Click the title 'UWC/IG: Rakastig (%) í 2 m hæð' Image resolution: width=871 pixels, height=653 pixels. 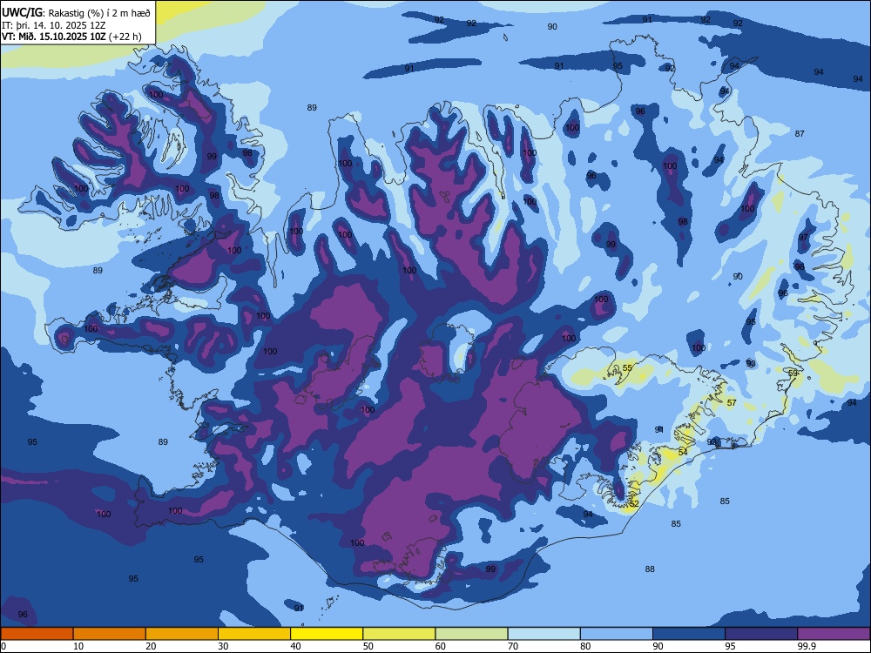point(76,13)
